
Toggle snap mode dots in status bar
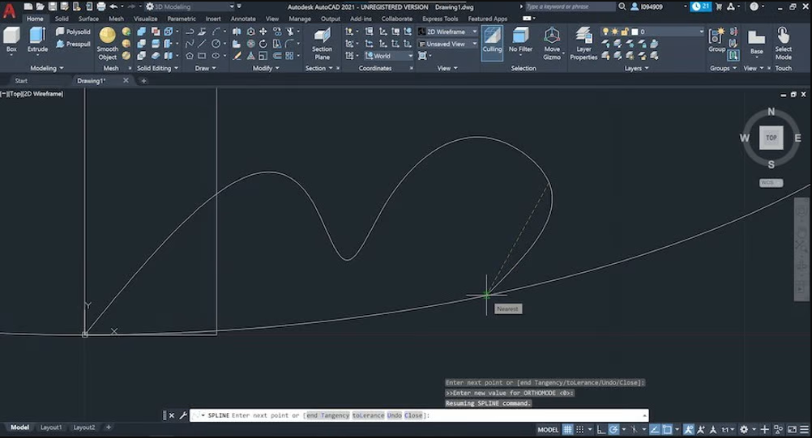[580, 429]
